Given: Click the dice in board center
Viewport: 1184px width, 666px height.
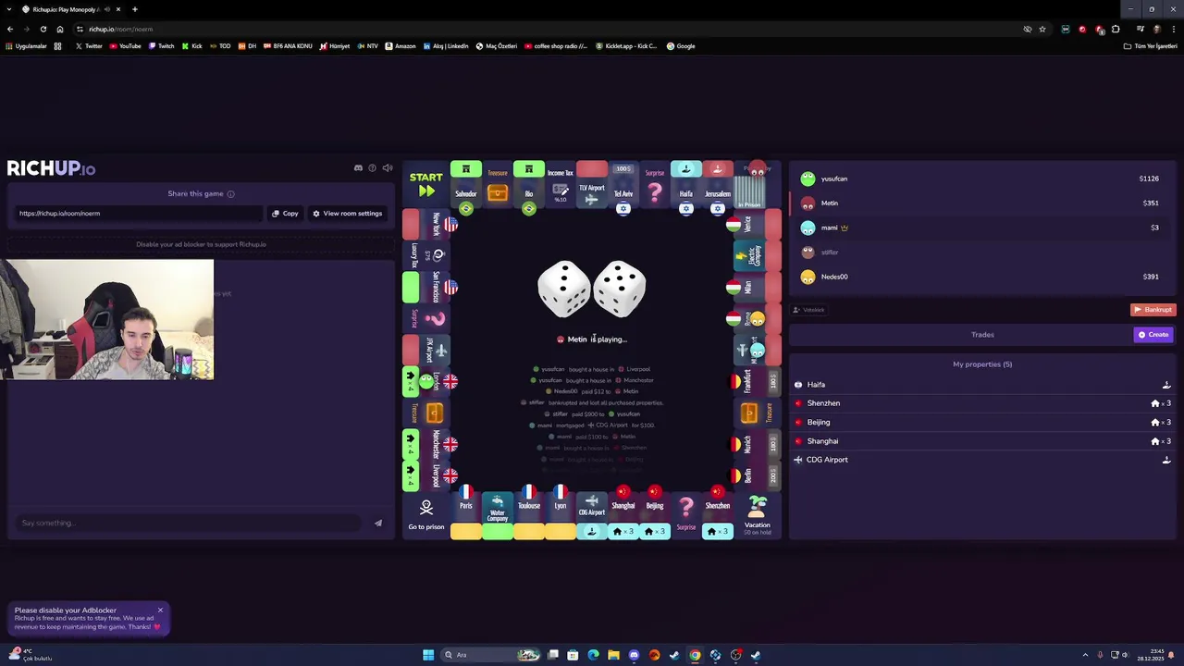Looking at the screenshot, I should [592, 289].
